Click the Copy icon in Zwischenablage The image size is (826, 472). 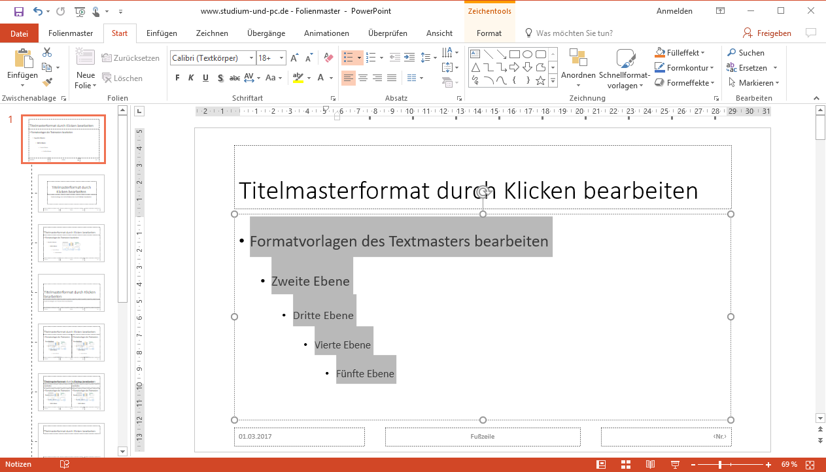[46, 67]
